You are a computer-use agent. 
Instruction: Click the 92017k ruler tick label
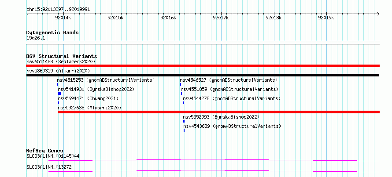coord(221,18)
